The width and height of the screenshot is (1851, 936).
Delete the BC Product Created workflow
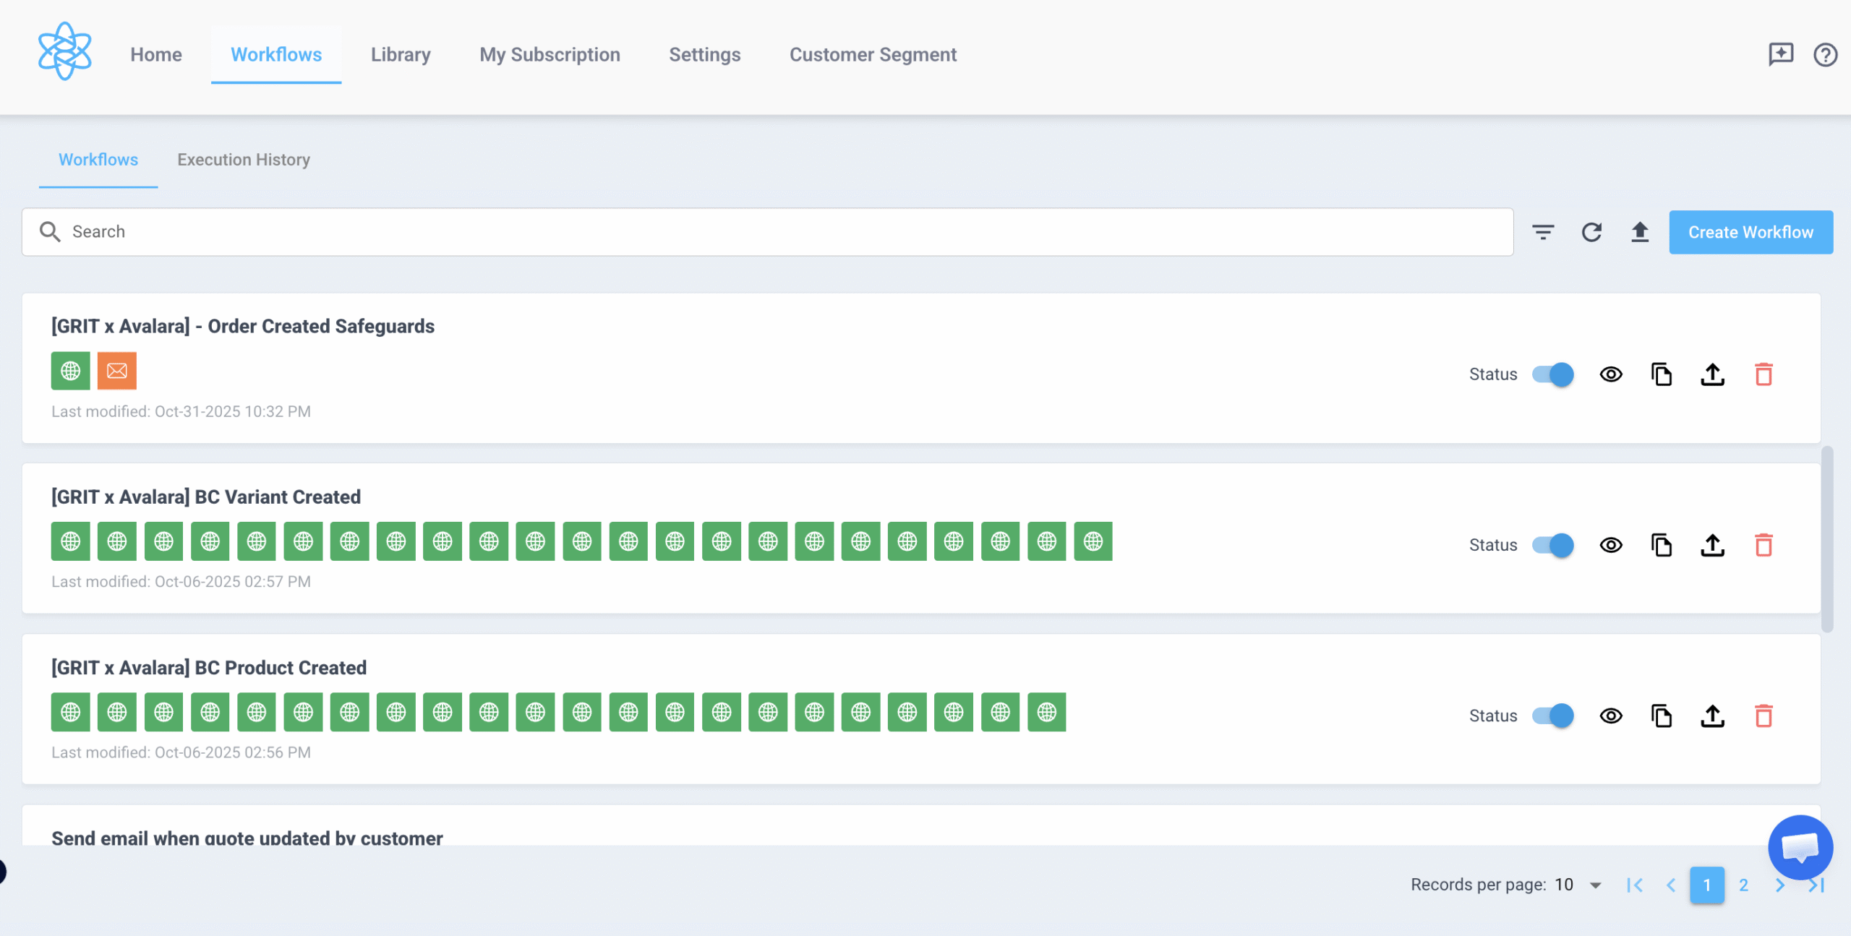(x=1764, y=716)
